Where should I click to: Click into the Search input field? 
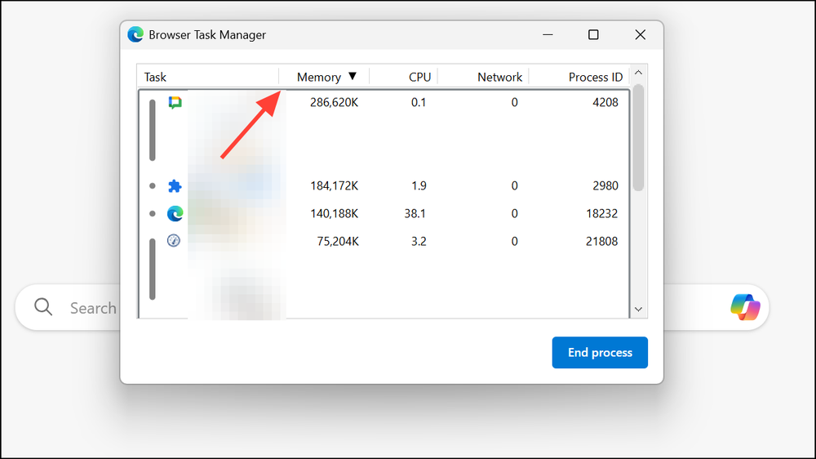92,308
